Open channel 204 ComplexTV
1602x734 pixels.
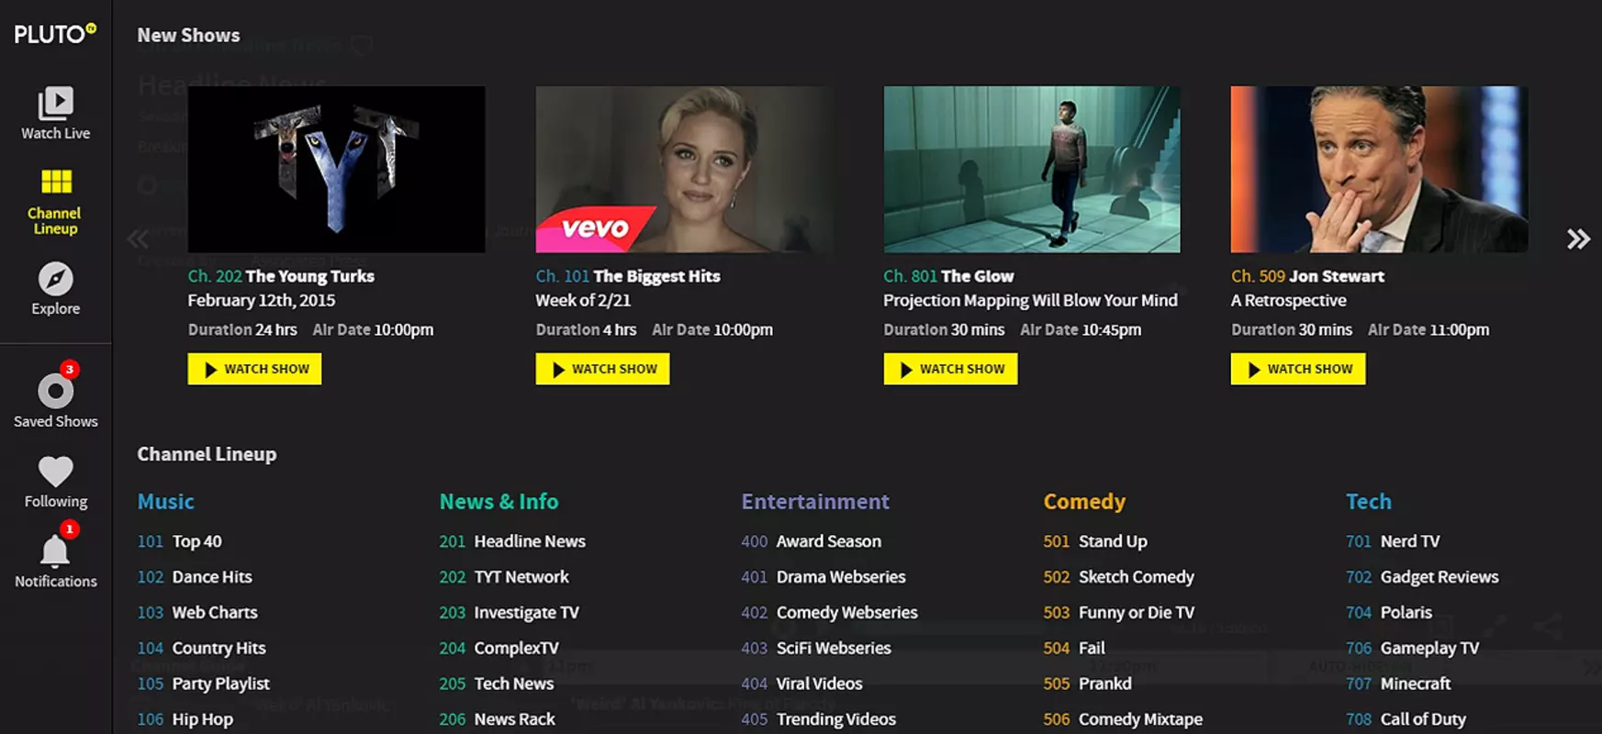[499, 649]
